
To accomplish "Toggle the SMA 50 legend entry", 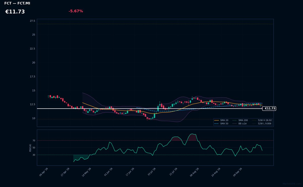I will coord(221,124).
